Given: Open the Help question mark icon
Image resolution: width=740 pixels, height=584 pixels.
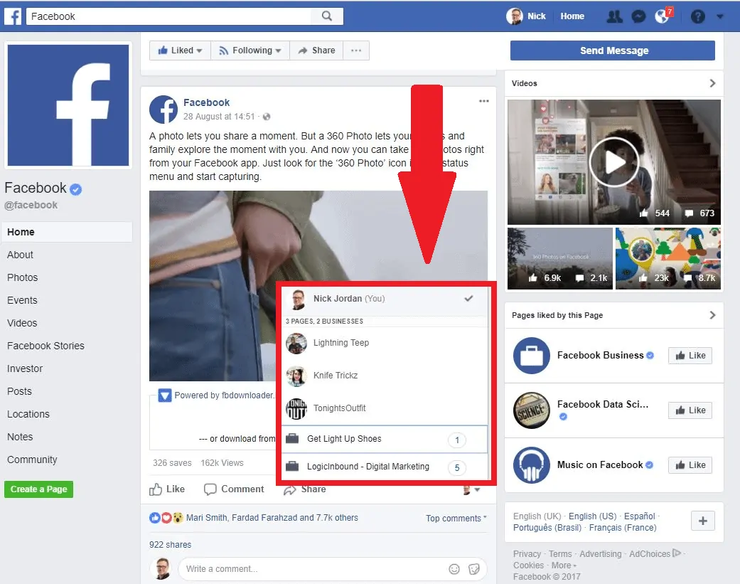Looking at the screenshot, I should (x=697, y=16).
